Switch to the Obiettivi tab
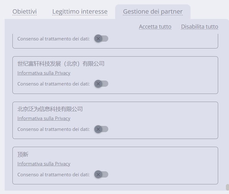This screenshot has height=194, width=229. [25, 12]
